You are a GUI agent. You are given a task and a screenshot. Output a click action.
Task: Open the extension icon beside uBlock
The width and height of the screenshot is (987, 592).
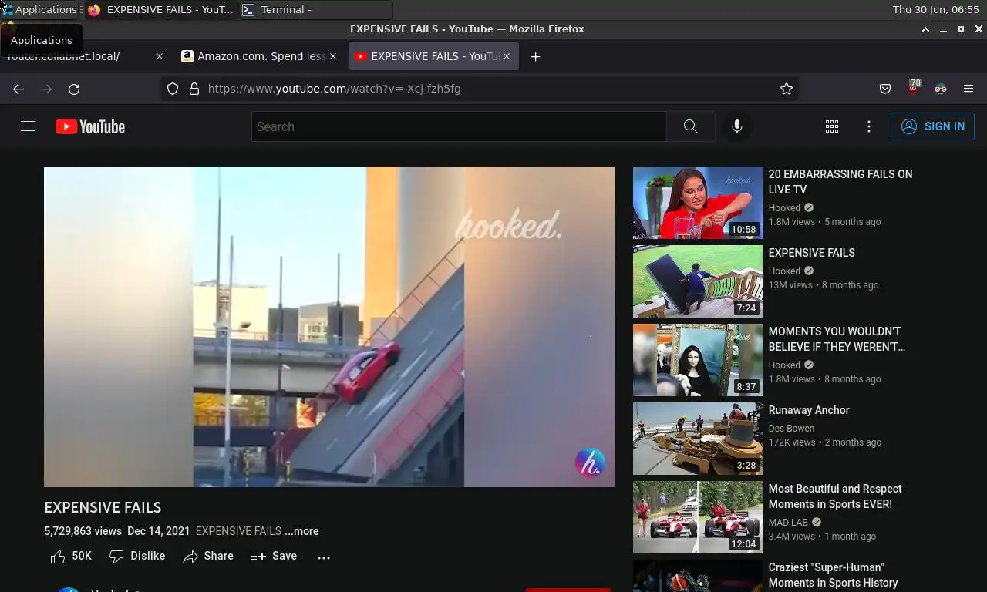tap(941, 89)
